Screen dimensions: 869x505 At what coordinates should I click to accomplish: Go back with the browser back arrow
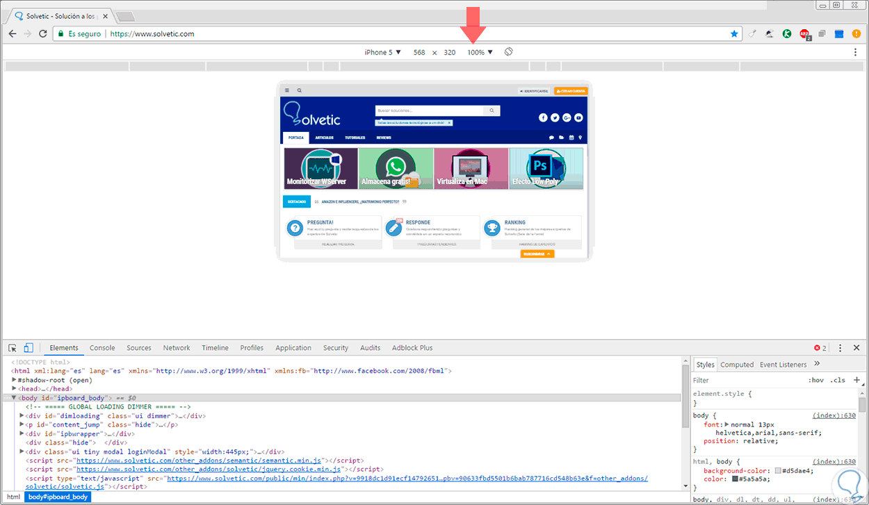tap(13, 33)
